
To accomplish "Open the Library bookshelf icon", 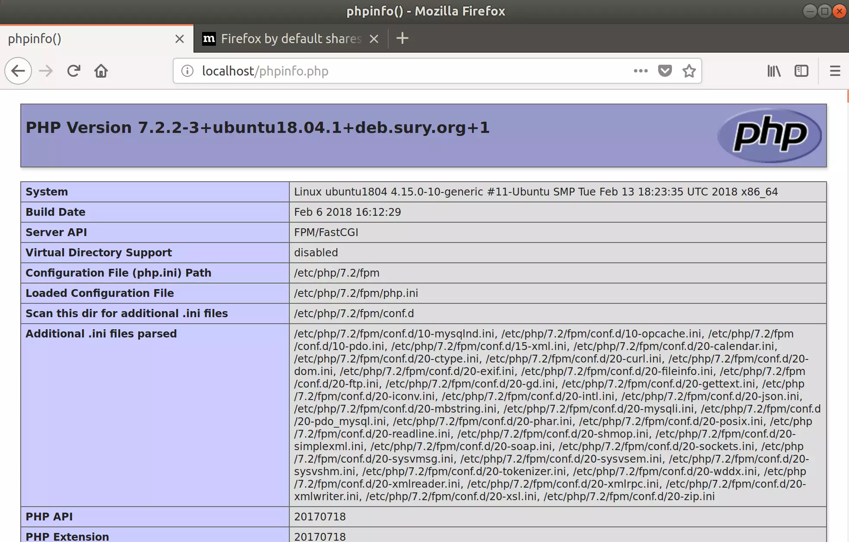I will coord(774,71).
